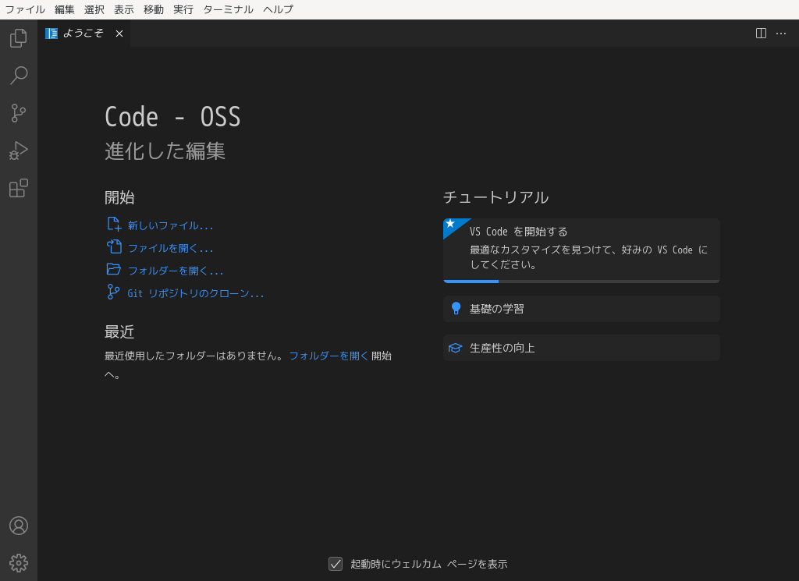Click the Git リポジトリのクローン... link
Viewport: 799px width, 581px height.
point(196,293)
